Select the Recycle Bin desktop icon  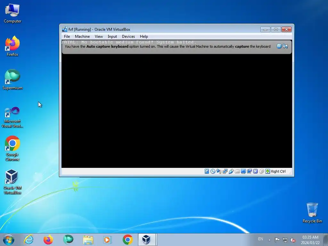pyautogui.click(x=312, y=213)
